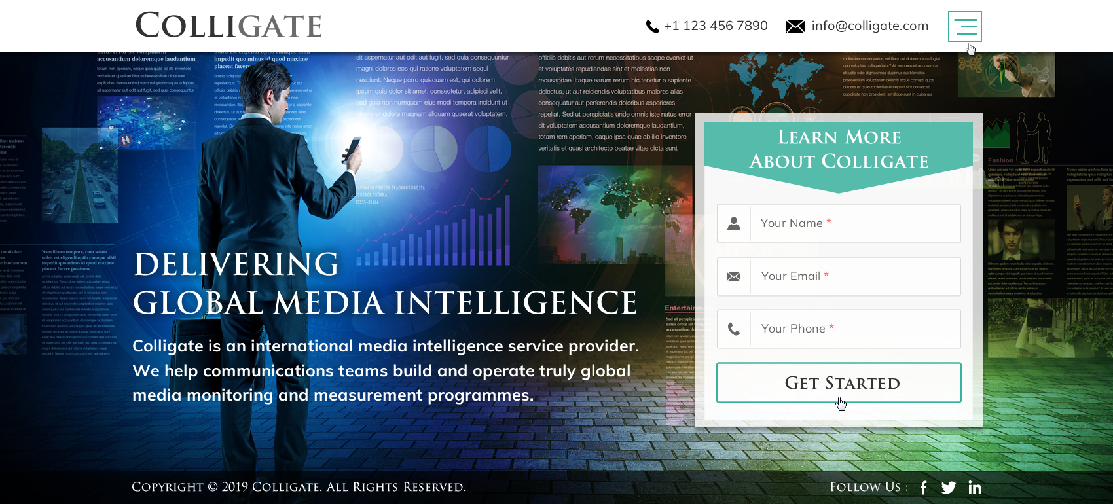Open info@colligate.com email link
The height and width of the screenshot is (504, 1113).
[870, 26]
